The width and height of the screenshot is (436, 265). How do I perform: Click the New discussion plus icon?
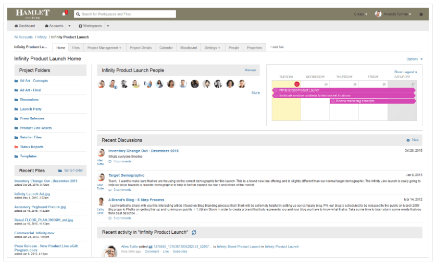tap(408, 140)
